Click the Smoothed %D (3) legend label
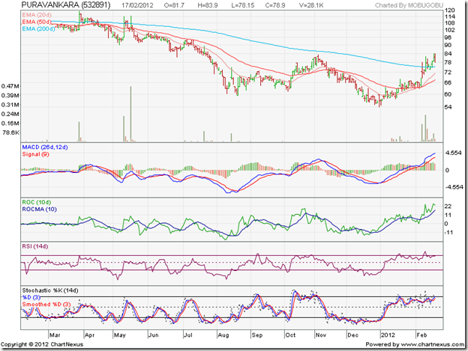Screen dimensions: 468x351 [x=47, y=302]
